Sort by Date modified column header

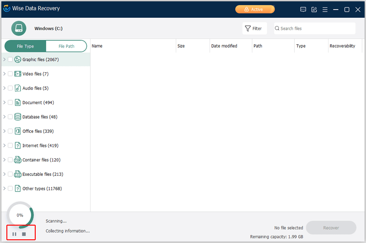click(231, 46)
